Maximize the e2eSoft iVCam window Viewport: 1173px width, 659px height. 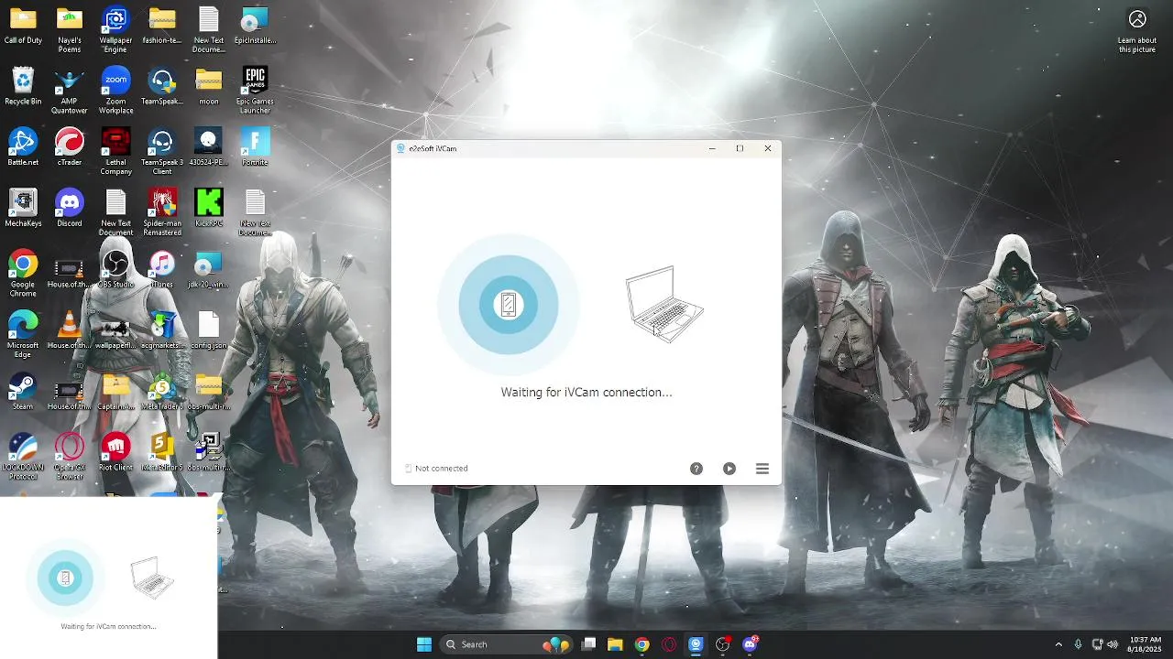740,148
